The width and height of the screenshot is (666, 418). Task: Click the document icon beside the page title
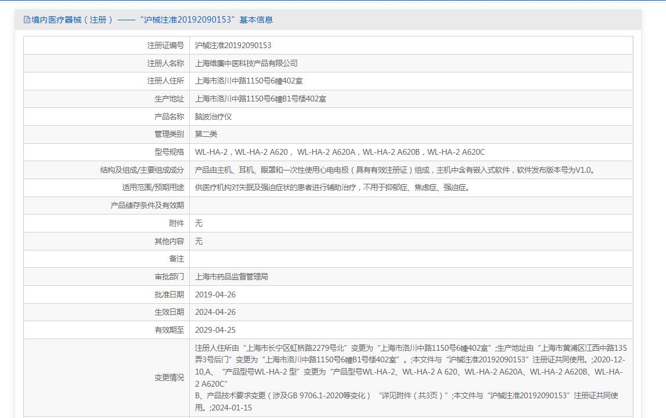click(27, 20)
